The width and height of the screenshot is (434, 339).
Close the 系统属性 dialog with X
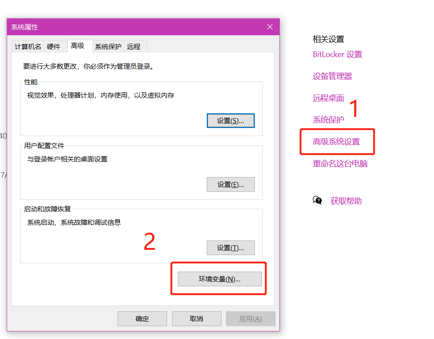point(270,27)
